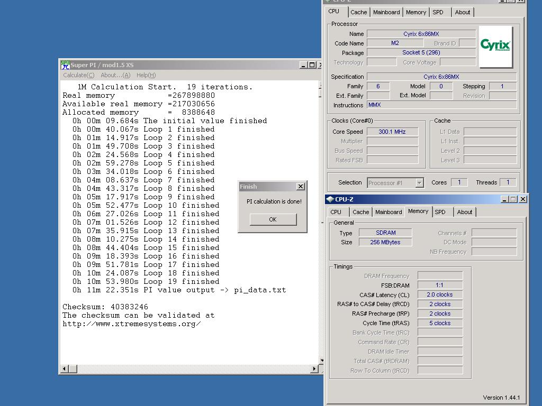542x406 pixels.
Task: Expand the Processor #1 selection dropdown
Action: coord(419,182)
